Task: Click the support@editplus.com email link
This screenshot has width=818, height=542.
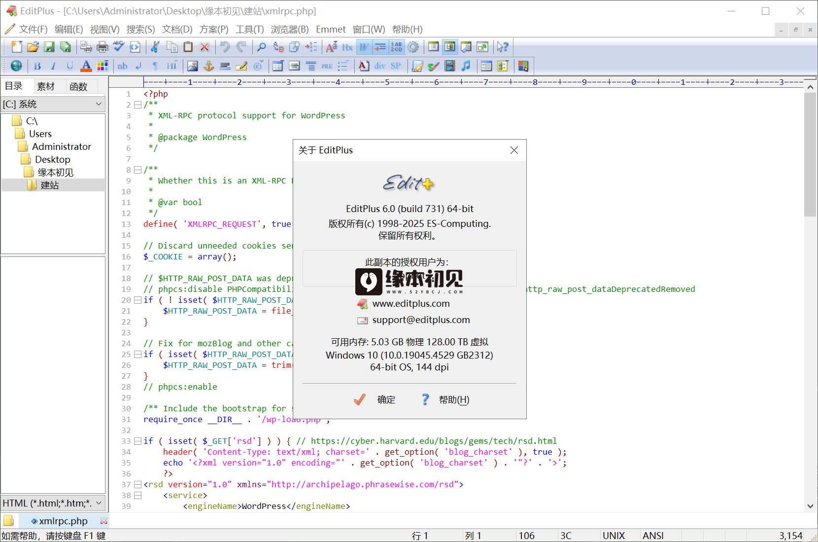Action: [x=421, y=320]
